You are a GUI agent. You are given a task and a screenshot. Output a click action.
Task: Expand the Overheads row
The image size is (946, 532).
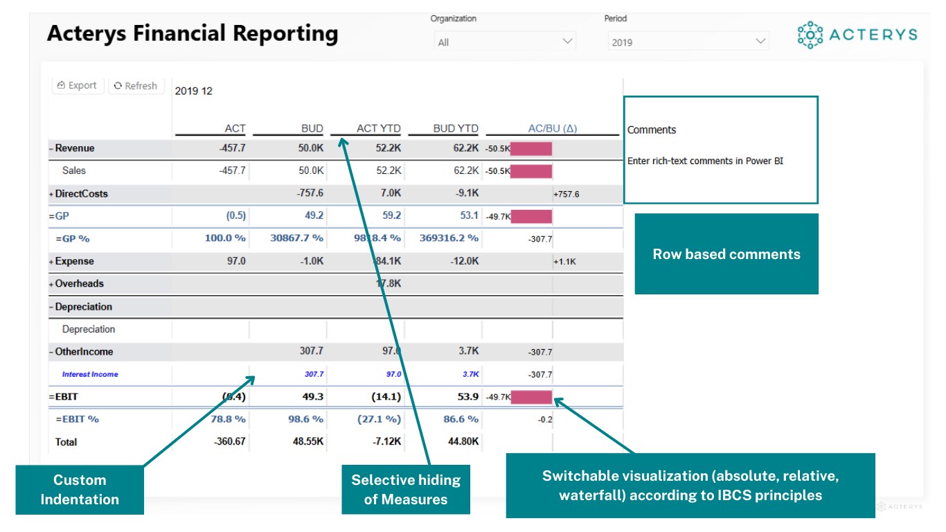(51, 284)
